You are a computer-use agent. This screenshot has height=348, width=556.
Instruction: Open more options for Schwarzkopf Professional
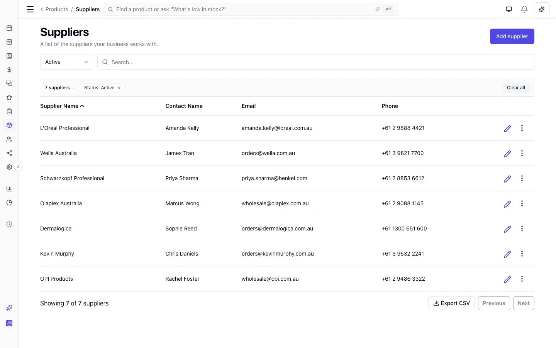pyautogui.click(x=522, y=178)
